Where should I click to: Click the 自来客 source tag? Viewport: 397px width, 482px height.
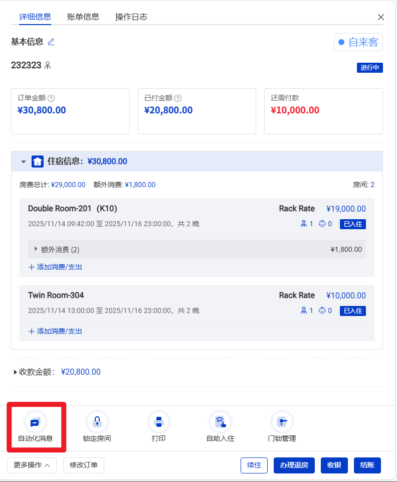tap(358, 42)
